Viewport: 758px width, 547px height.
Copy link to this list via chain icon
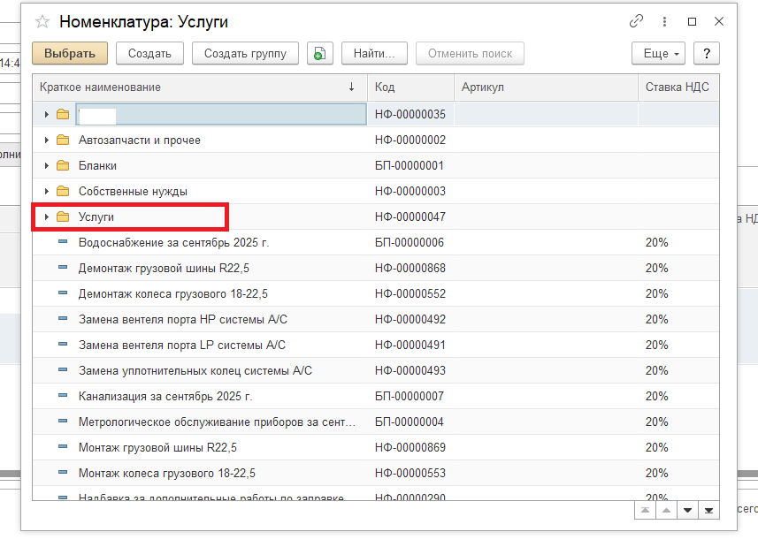tap(636, 22)
